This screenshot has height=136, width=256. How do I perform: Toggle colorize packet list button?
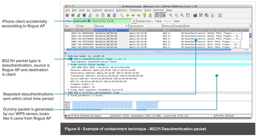click(x=158, y=15)
